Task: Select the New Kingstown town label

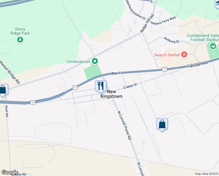Action: pyautogui.click(x=112, y=94)
